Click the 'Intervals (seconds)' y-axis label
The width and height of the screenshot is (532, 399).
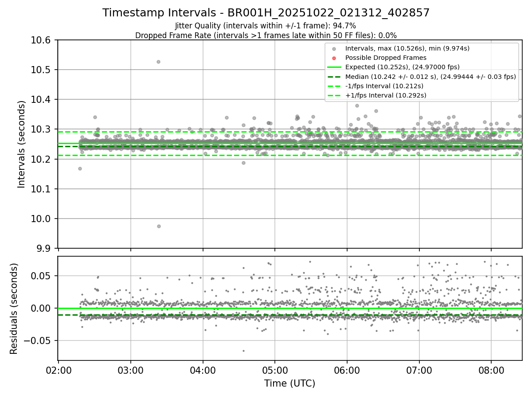pyautogui.click(x=22, y=144)
